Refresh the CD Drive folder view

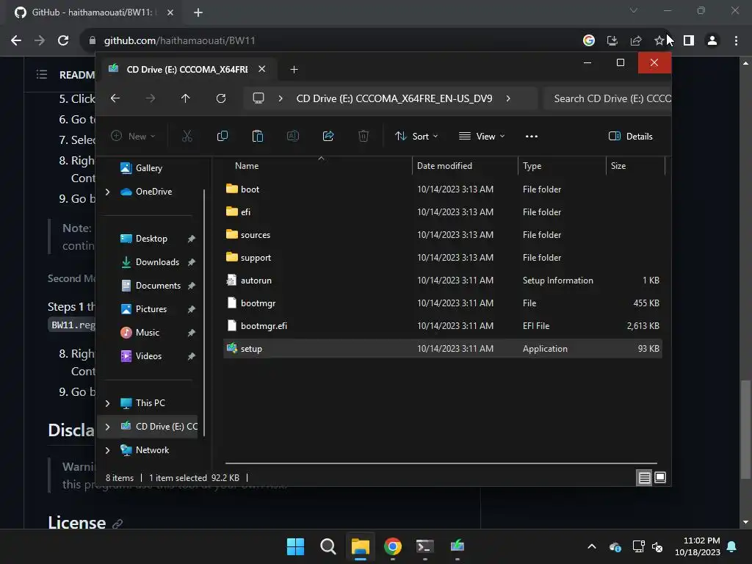(x=221, y=98)
